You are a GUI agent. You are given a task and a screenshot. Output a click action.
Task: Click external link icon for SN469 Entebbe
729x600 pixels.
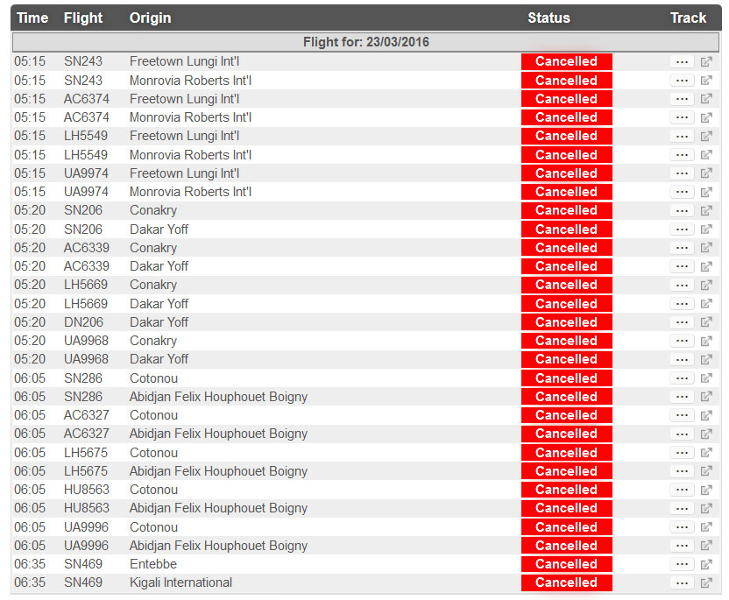pyautogui.click(x=706, y=564)
